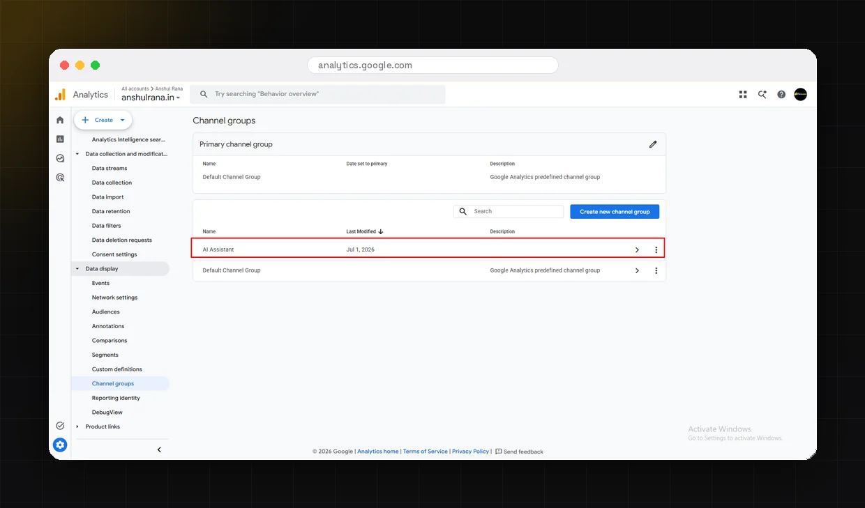The height and width of the screenshot is (508, 865).
Task: Click the Send feedback link text
Action: coord(523,452)
